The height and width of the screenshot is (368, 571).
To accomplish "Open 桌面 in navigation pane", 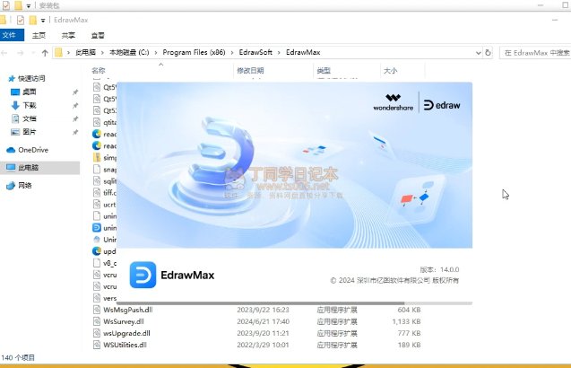I will [x=29, y=92].
